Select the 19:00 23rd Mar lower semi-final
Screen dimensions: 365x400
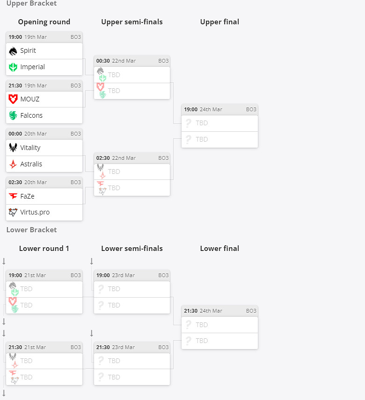(131, 275)
